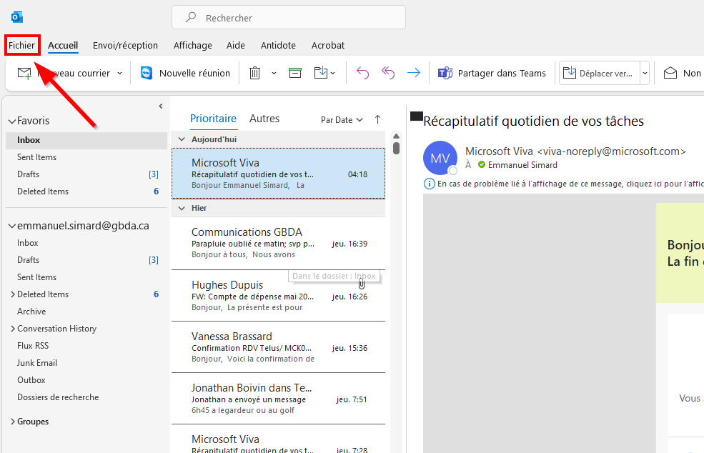Click the Nouvelle réunion TeamViewer icon
Screen dimensions: 704x453
click(147, 73)
